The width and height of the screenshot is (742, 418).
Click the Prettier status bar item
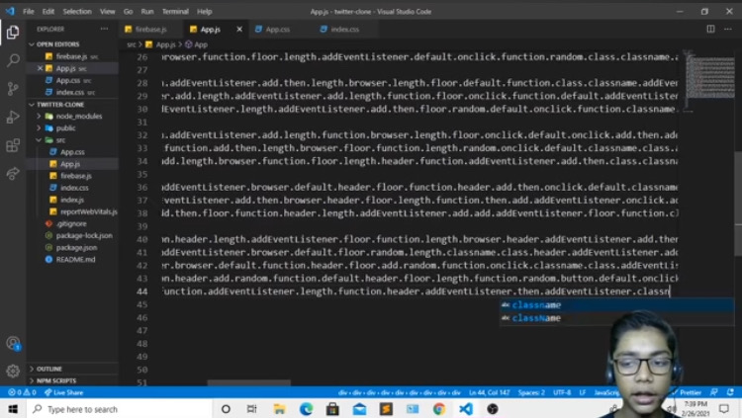tap(688, 392)
